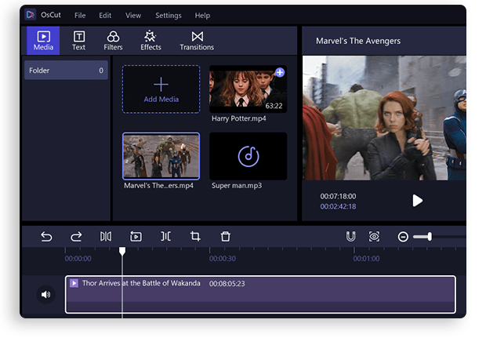The image size is (486, 345).
Task: Open the Filters tab
Action: pos(113,41)
